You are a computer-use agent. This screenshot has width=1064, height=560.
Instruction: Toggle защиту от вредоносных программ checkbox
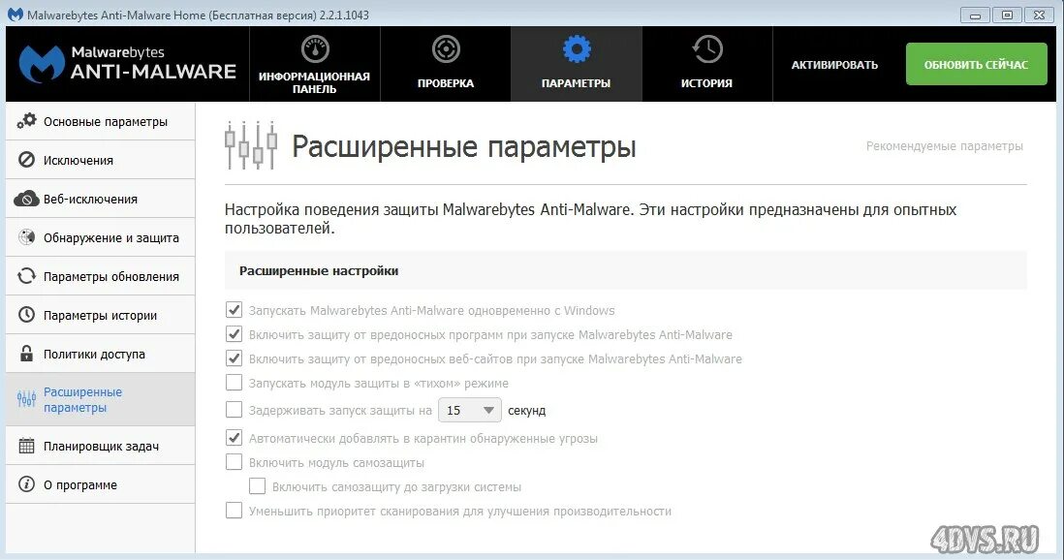click(x=234, y=334)
